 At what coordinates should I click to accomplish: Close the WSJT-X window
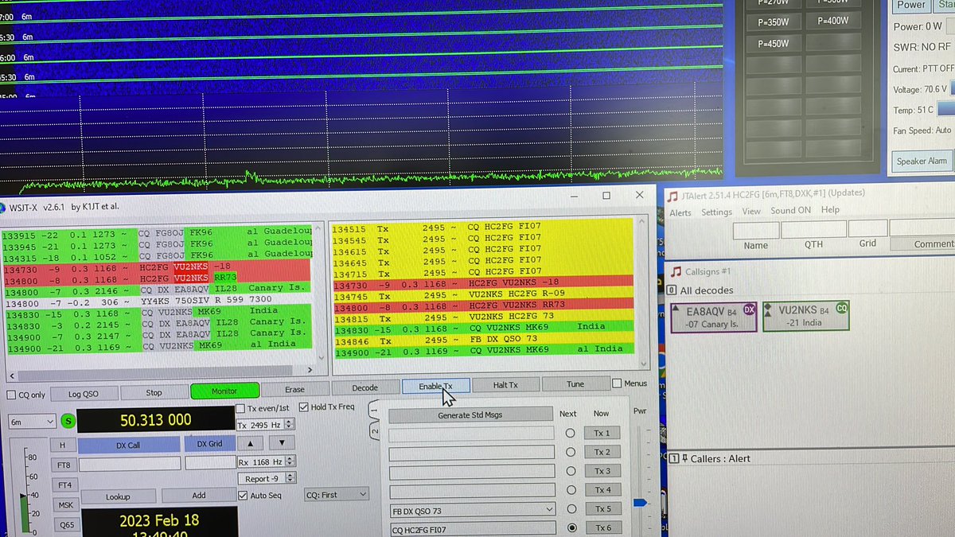pos(640,195)
